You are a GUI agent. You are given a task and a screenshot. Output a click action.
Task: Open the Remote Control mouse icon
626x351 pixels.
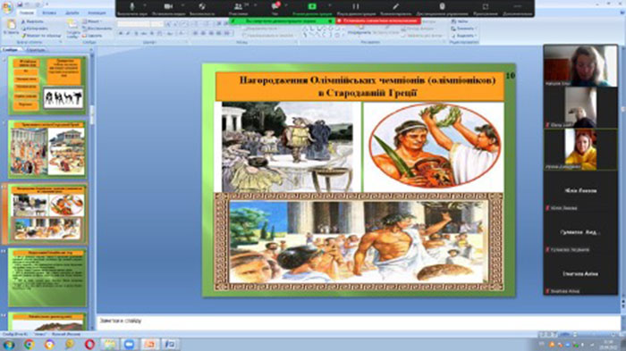tap(442, 6)
